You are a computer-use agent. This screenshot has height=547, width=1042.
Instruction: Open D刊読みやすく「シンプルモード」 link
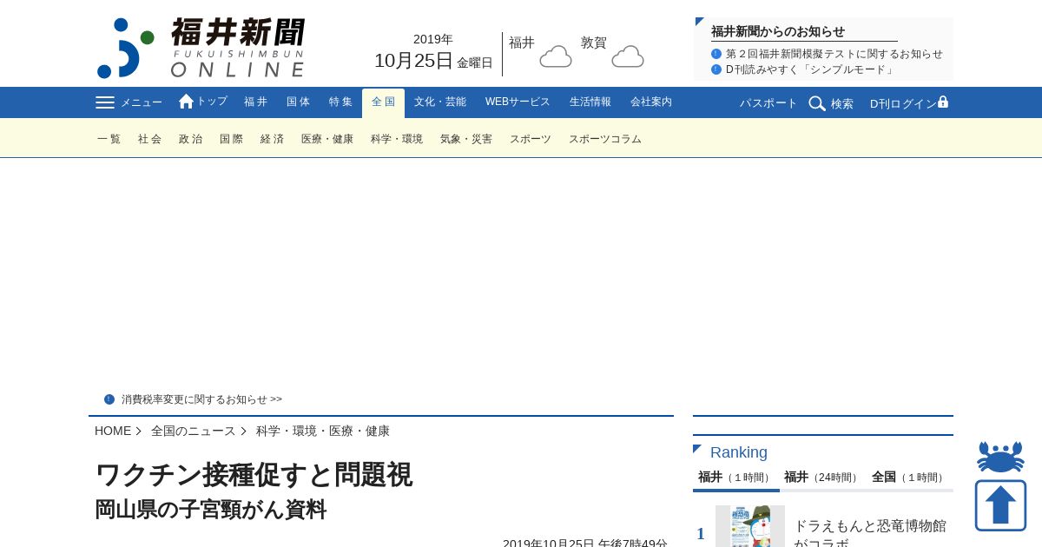[x=811, y=69]
